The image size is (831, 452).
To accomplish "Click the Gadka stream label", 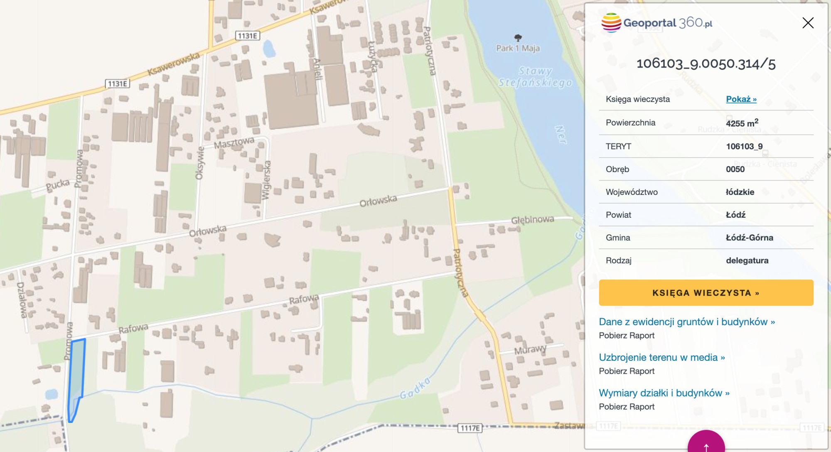I will click(x=415, y=389).
